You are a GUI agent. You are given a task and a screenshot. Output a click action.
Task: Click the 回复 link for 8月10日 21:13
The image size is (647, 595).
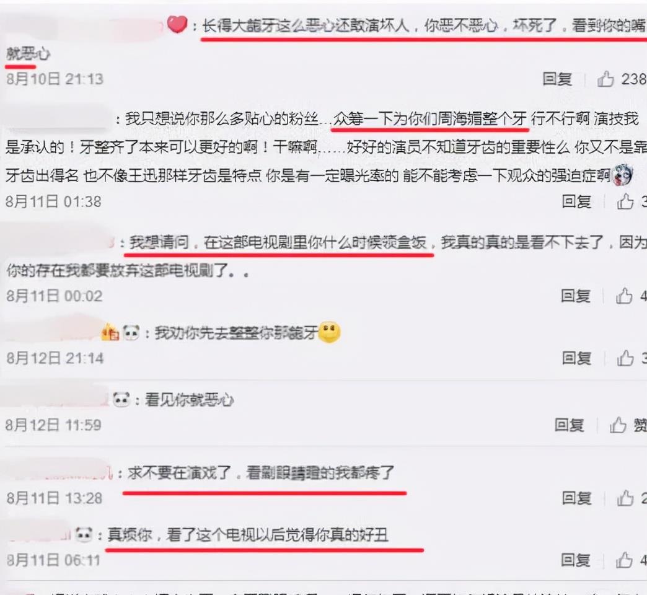click(x=557, y=79)
